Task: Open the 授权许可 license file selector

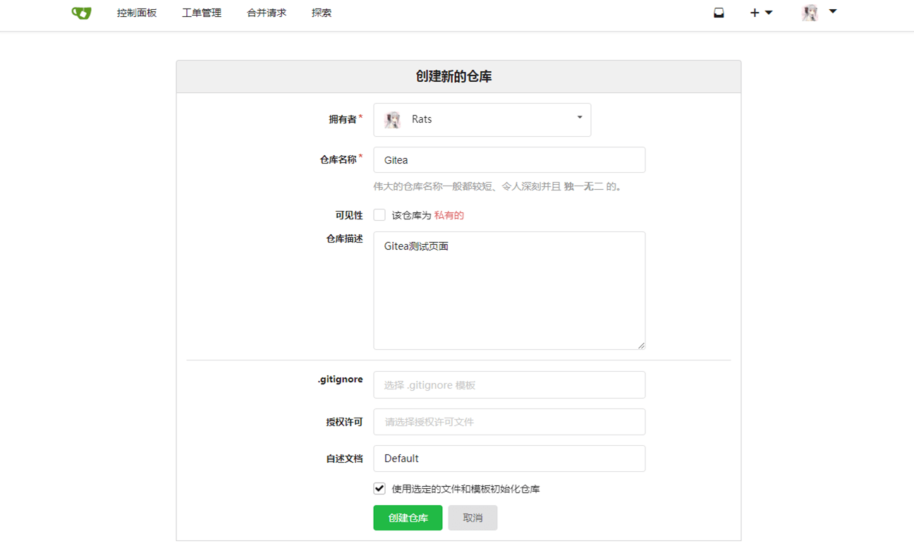Action: coord(509,422)
